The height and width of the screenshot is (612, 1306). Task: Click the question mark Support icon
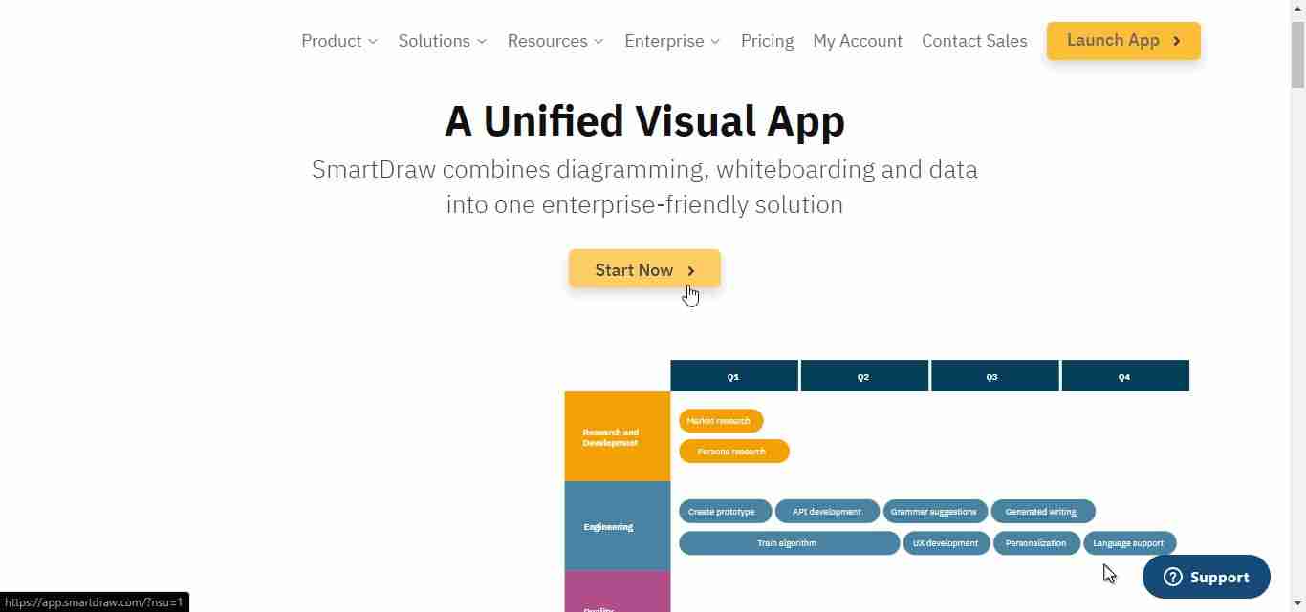(x=1173, y=577)
